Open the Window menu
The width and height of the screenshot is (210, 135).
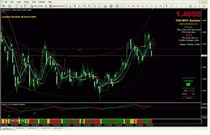pos(42,2)
